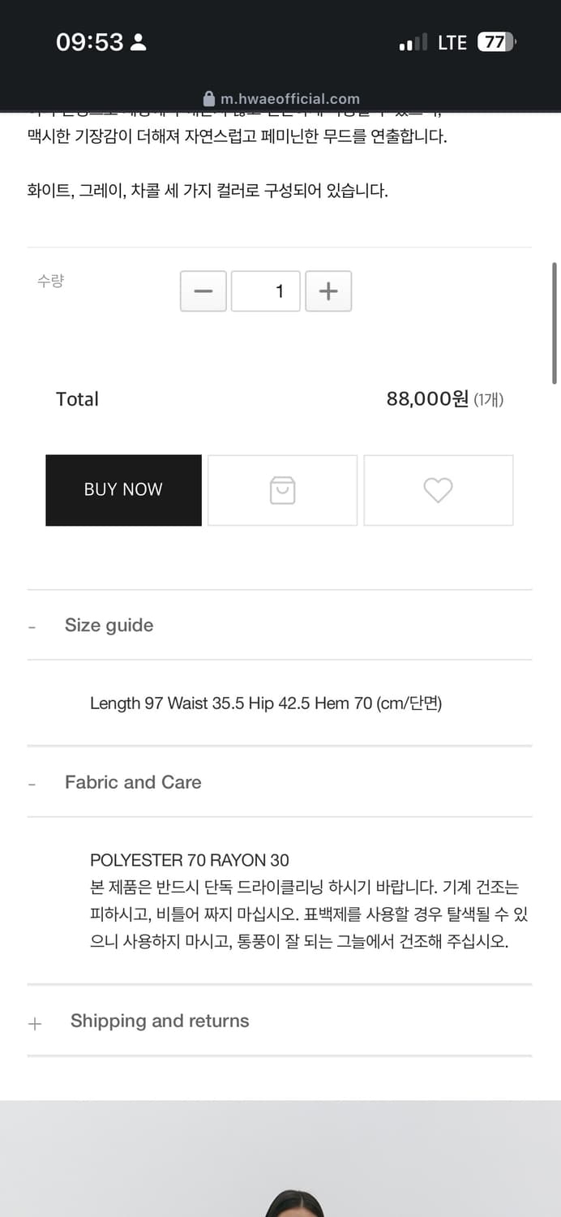Collapse the Fabric and Care section

coord(133,782)
